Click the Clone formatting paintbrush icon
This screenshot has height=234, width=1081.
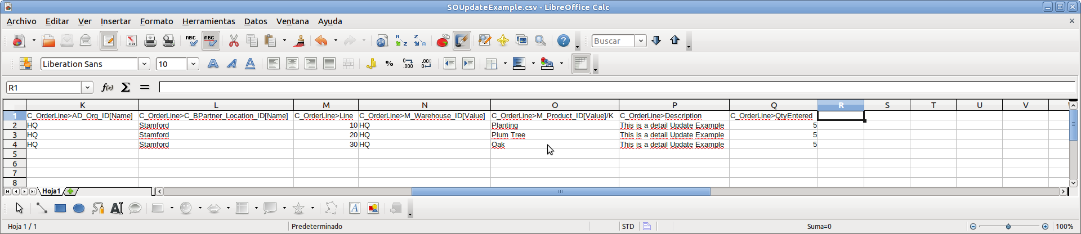click(x=300, y=40)
